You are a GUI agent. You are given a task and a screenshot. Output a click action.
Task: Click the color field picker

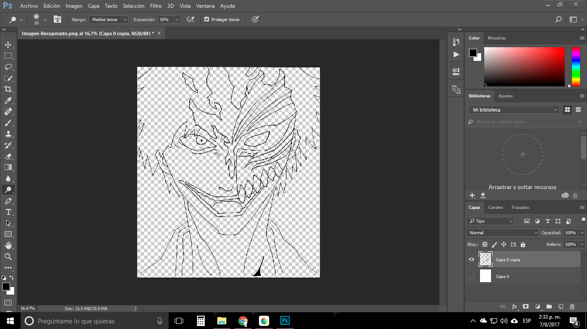click(524, 66)
